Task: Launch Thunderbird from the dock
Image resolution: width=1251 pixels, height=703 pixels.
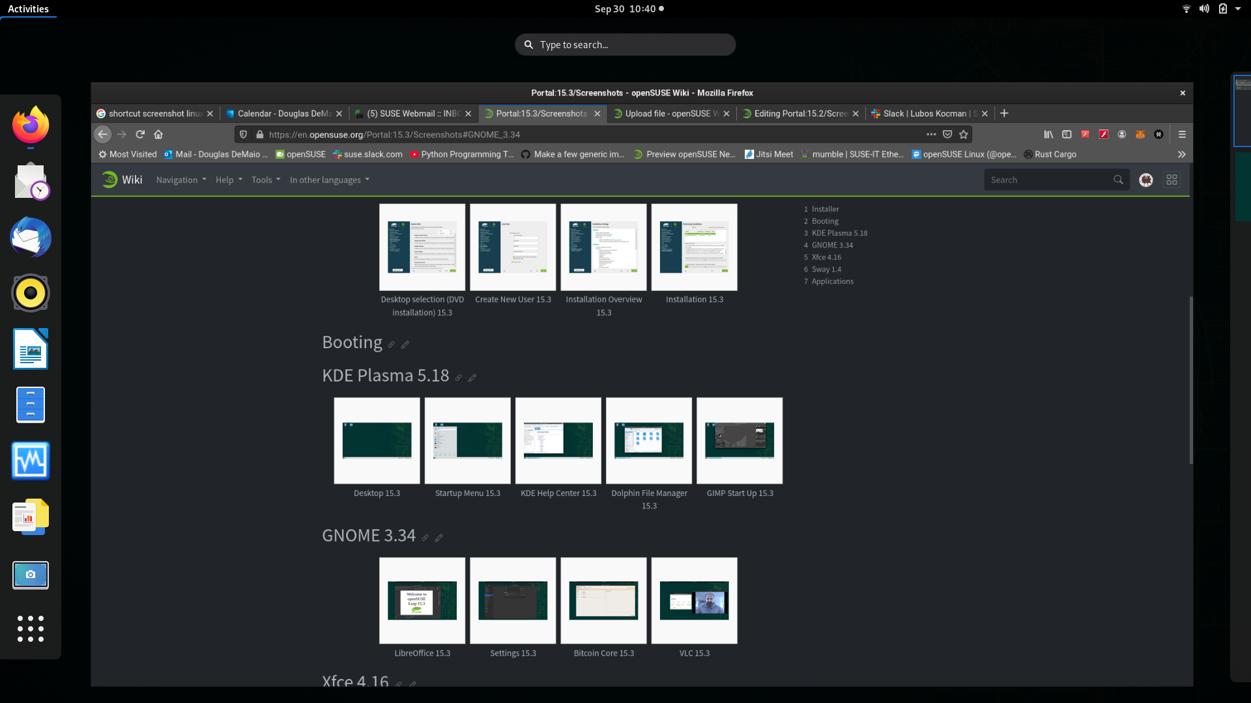Action: pyautogui.click(x=31, y=237)
